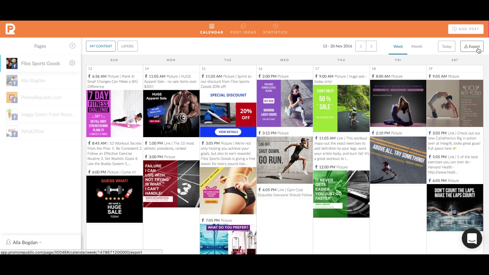The height and width of the screenshot is (275, 489).
Task: Open Today Only 50% Sale image
Action: pyautogui.click(x=341, y=108)
